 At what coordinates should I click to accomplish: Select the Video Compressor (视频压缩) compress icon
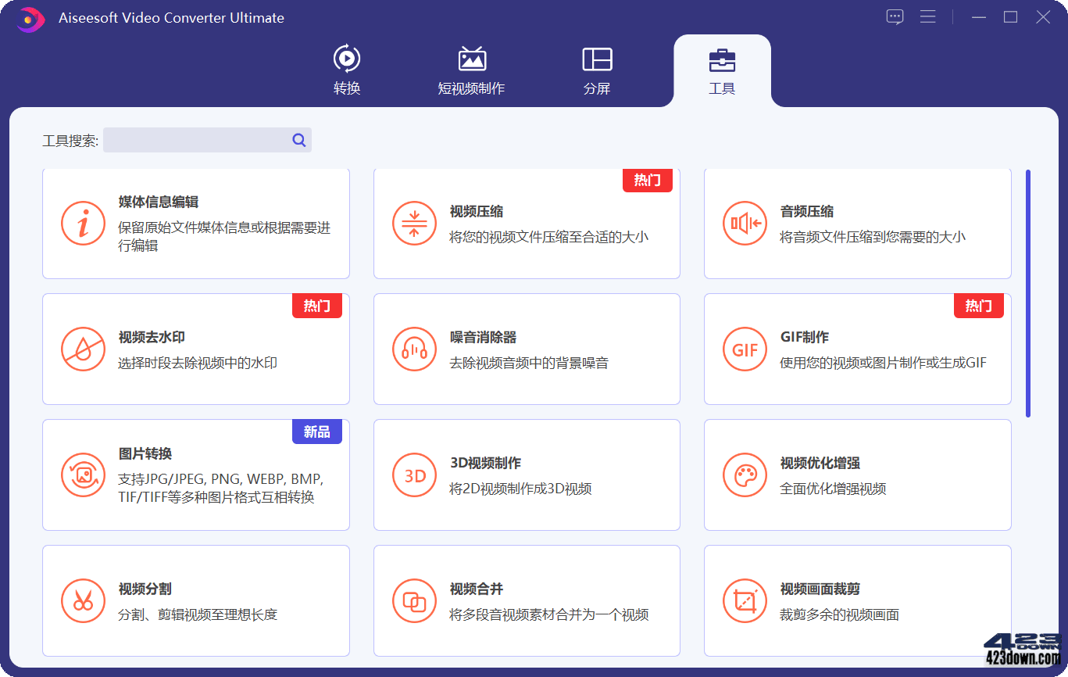pos(414,224)
